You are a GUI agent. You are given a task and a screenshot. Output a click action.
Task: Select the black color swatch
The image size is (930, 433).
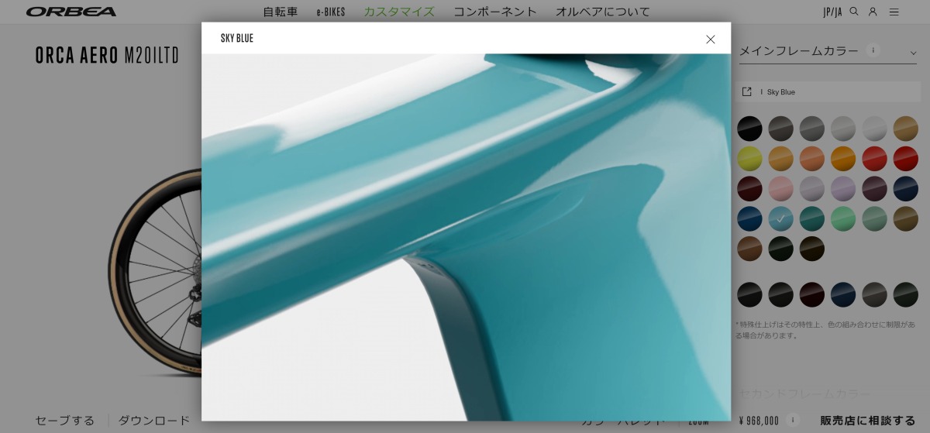(x=749, y=128)
